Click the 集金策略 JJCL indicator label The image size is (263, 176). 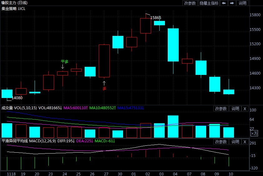13,8
